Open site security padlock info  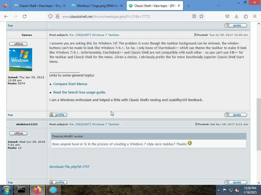point(58,16)
